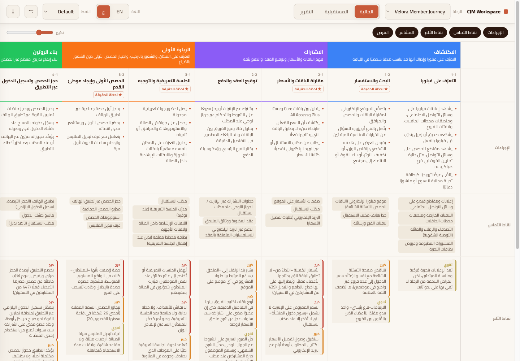Click the download arrow icon button
Image resolution: width=520 pixels, height=361 pixels.
pyautogui.click(x=13, y=12)
